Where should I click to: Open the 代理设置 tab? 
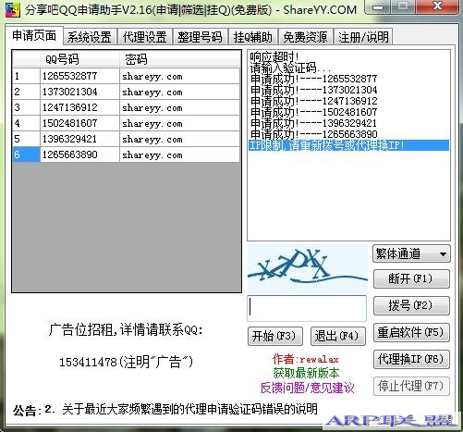coord(144,37)
